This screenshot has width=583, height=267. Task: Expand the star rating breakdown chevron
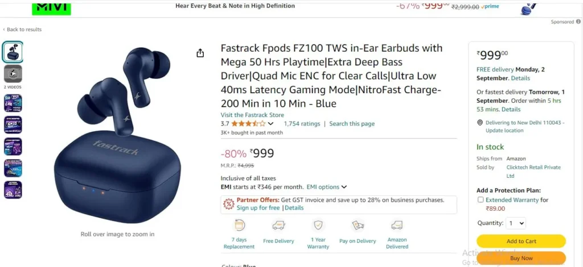click(x=270, y=124)
